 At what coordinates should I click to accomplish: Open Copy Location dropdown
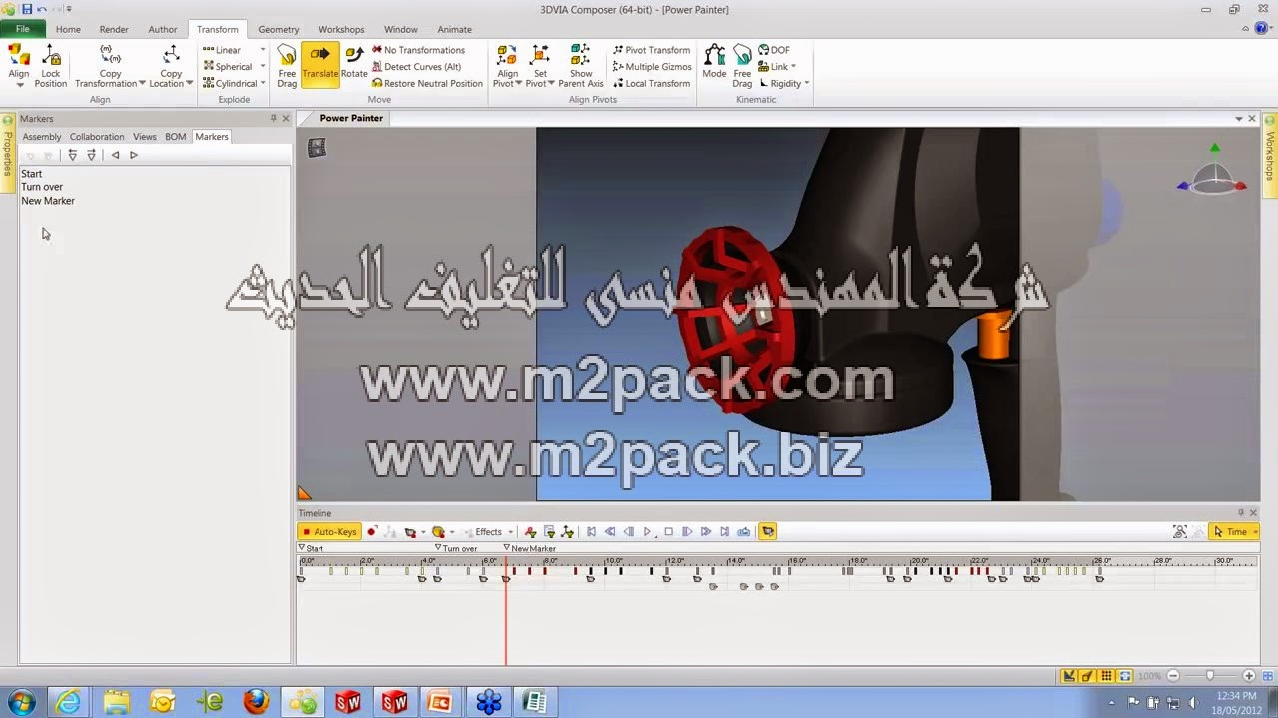(190, 84)
